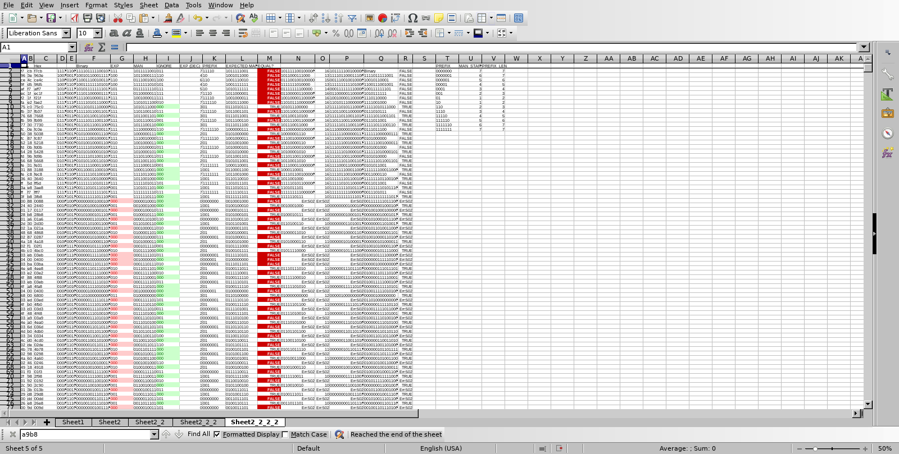Open Find and Replace dialog icon
The image size is (899, 454).
tap(339, 434)
